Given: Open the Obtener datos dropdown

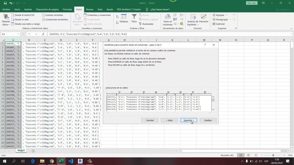Looking at the screenshot, I should pyautogui.click(x=6, y=20).
